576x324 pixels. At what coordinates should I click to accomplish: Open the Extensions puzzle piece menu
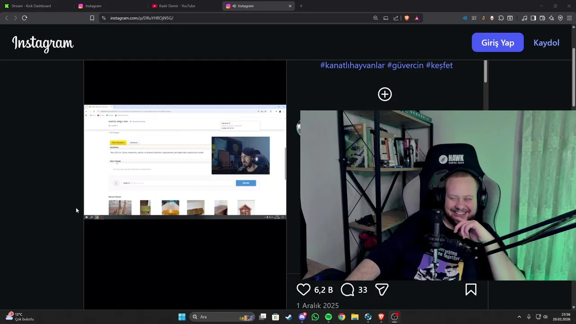coord(501,18)
